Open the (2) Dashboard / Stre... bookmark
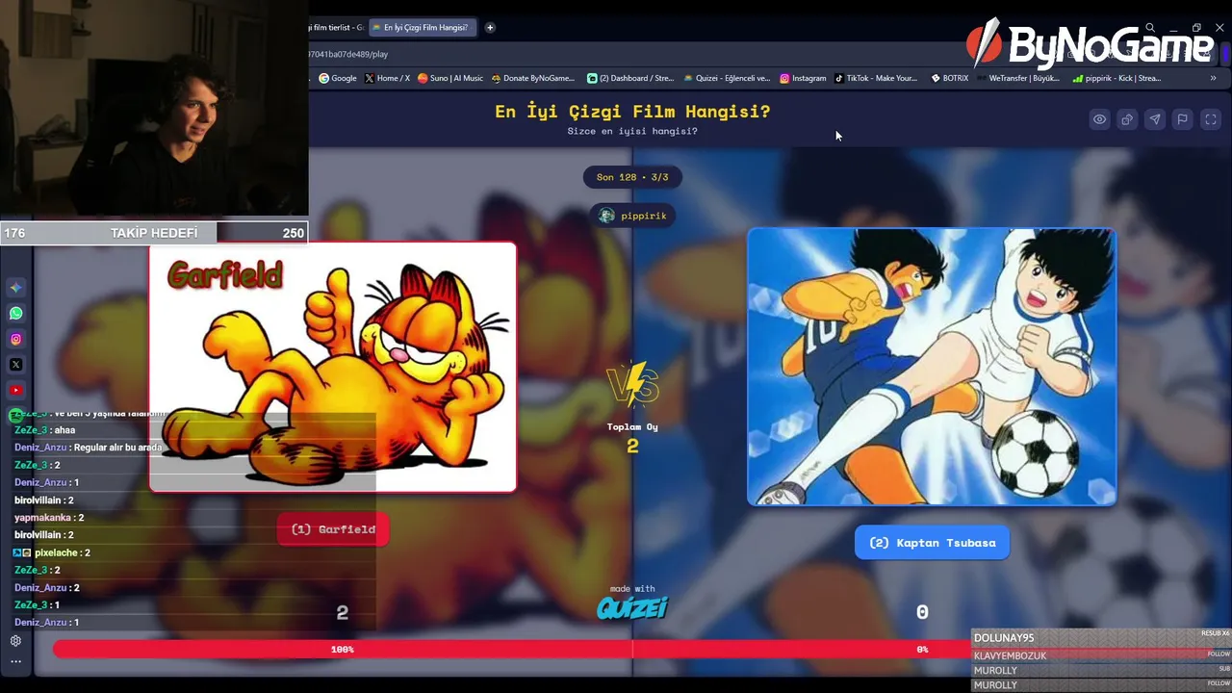This screenshot has width=1232, height=693. (629, 78)
